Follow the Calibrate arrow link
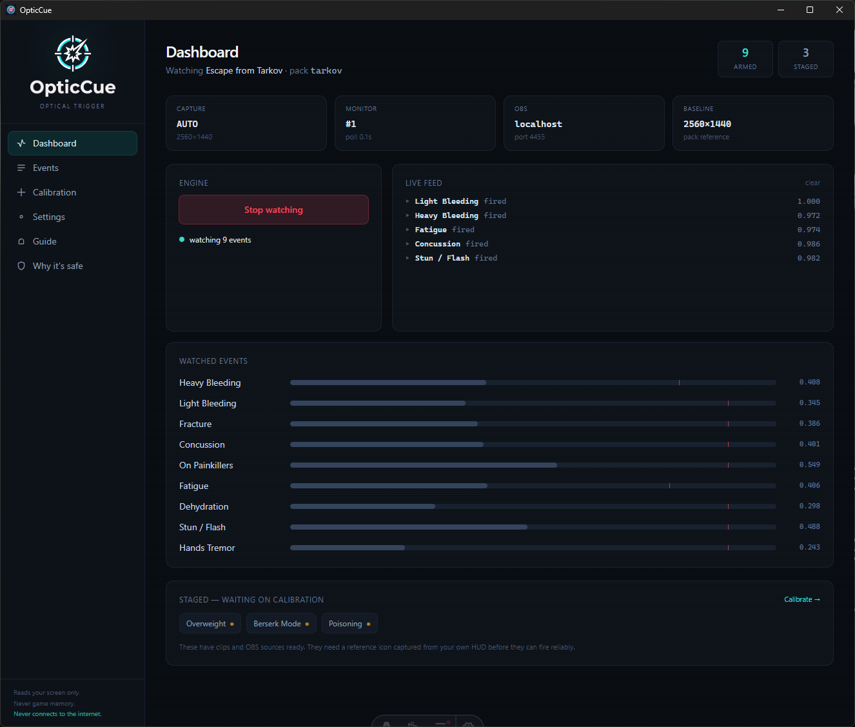The height and width of the screenshot is (727, 855). 802,599
